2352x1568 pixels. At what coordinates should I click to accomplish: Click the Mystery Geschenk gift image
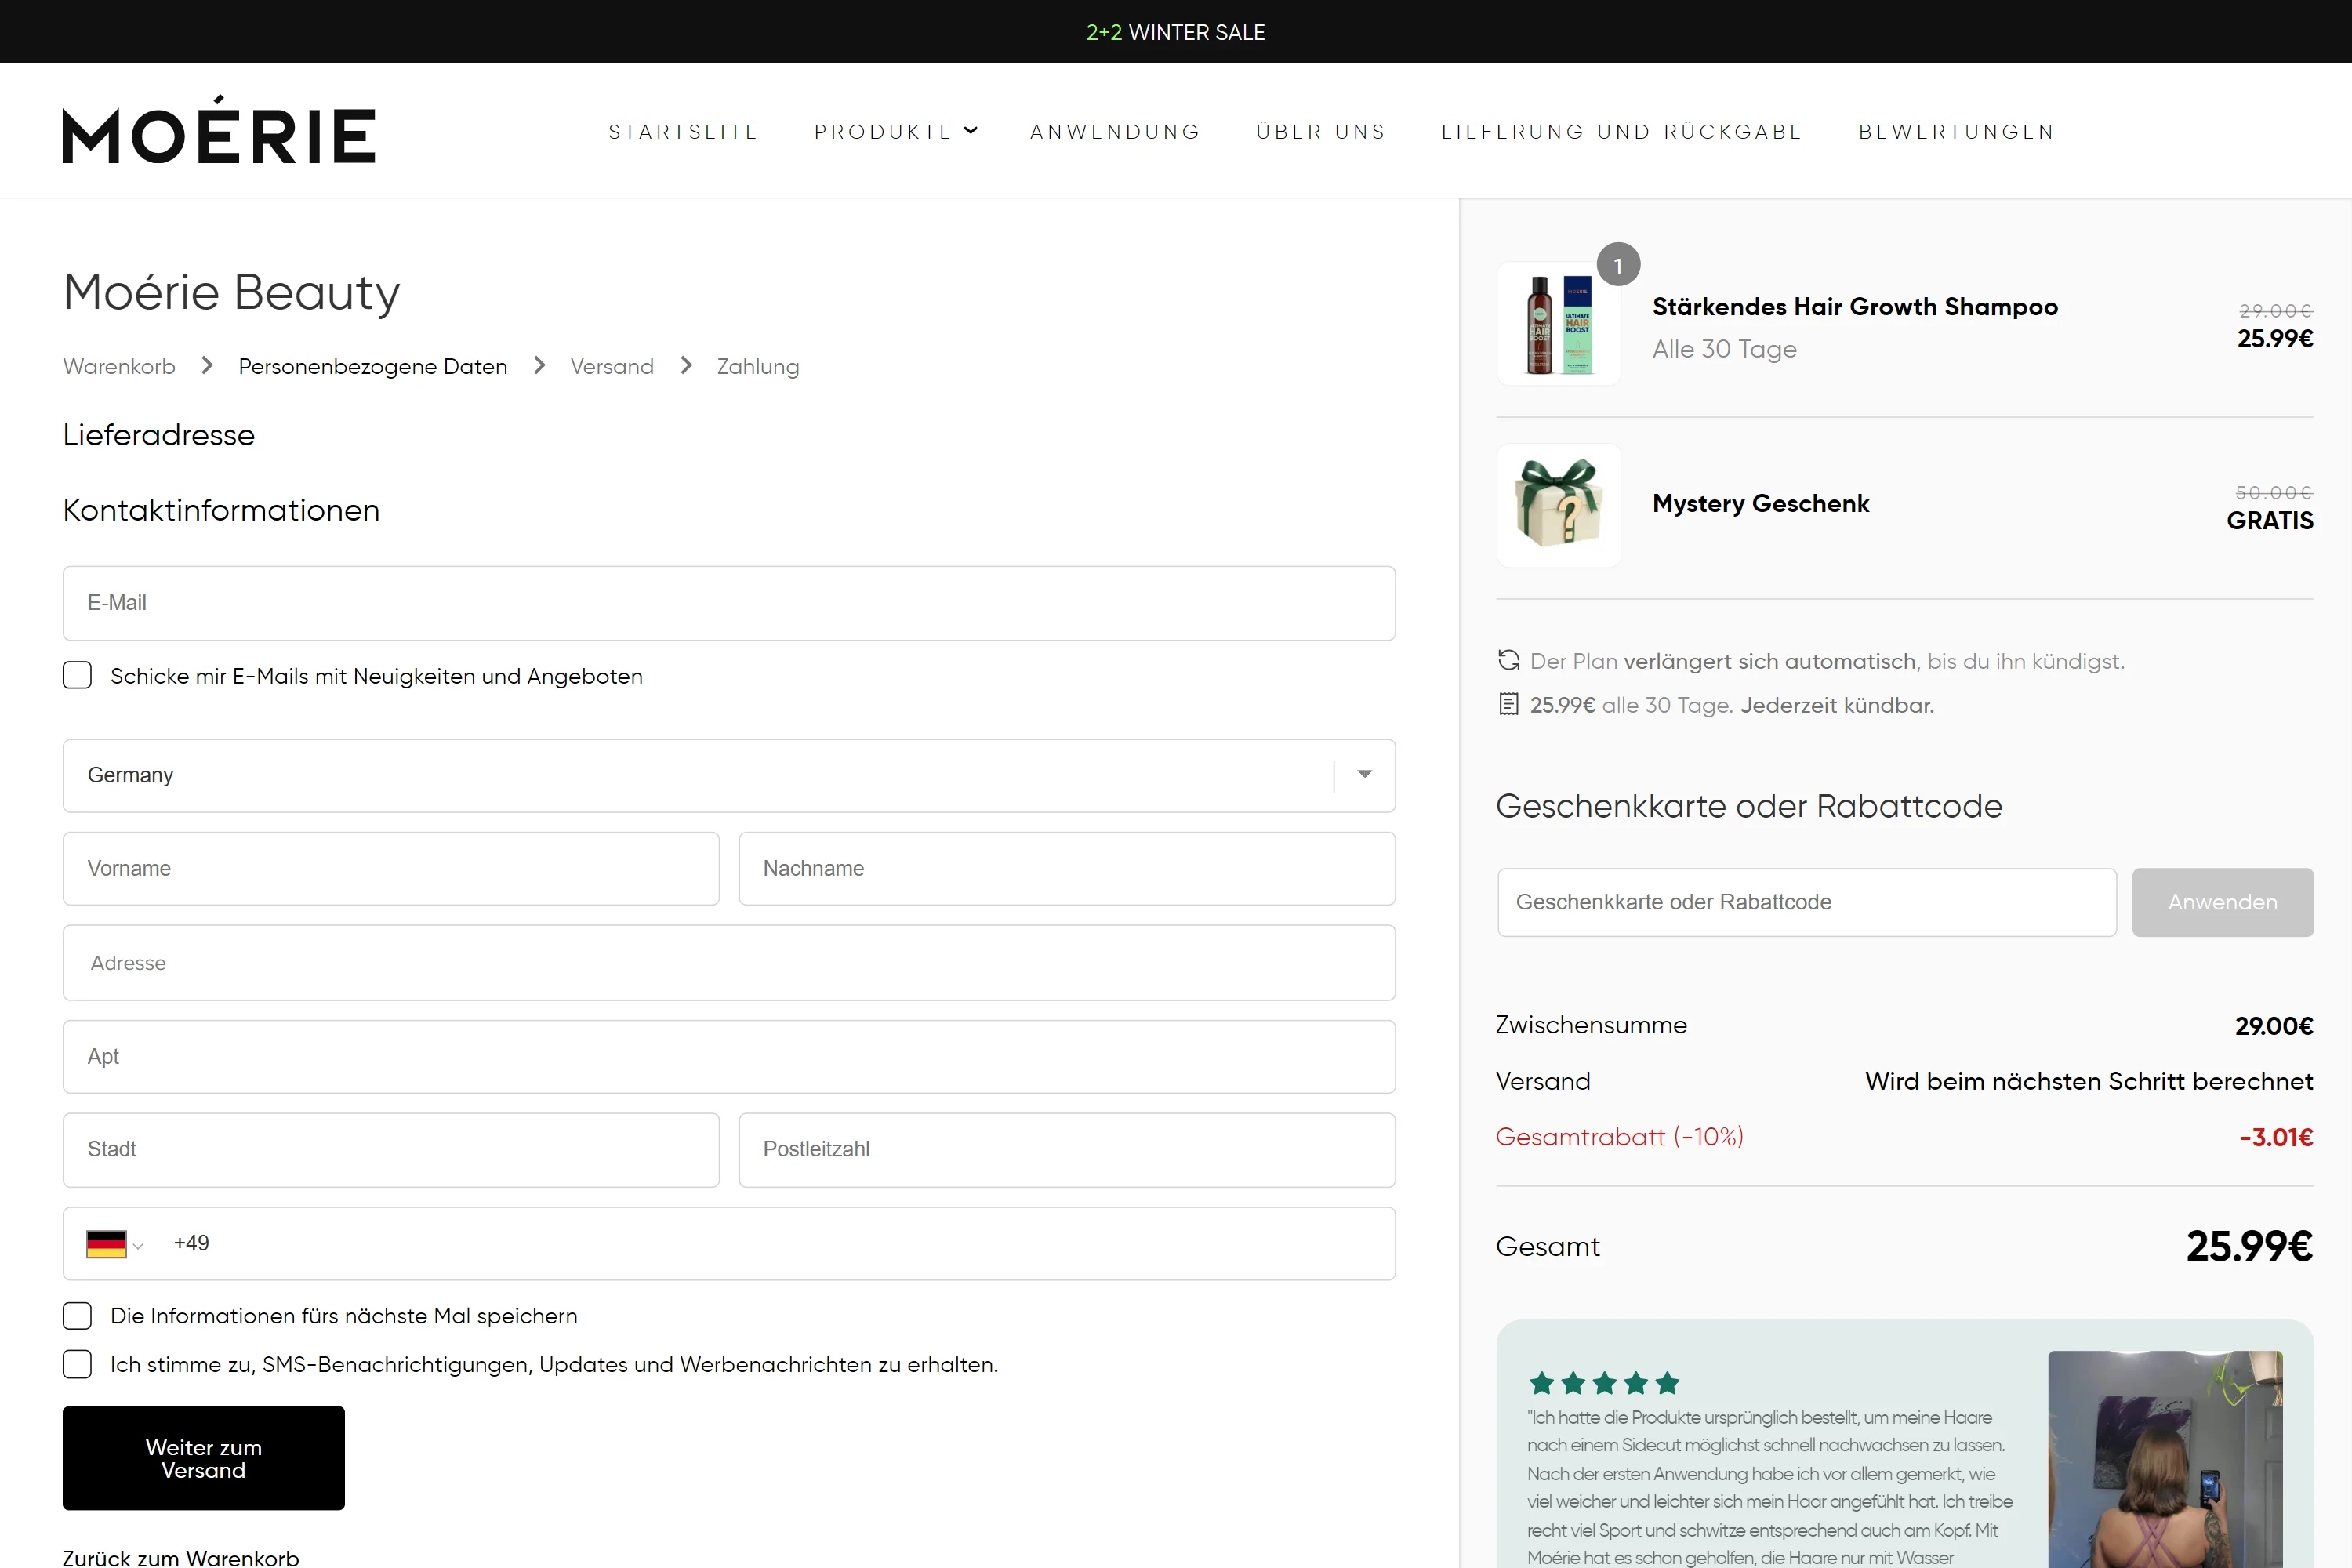coord(1558,504)
